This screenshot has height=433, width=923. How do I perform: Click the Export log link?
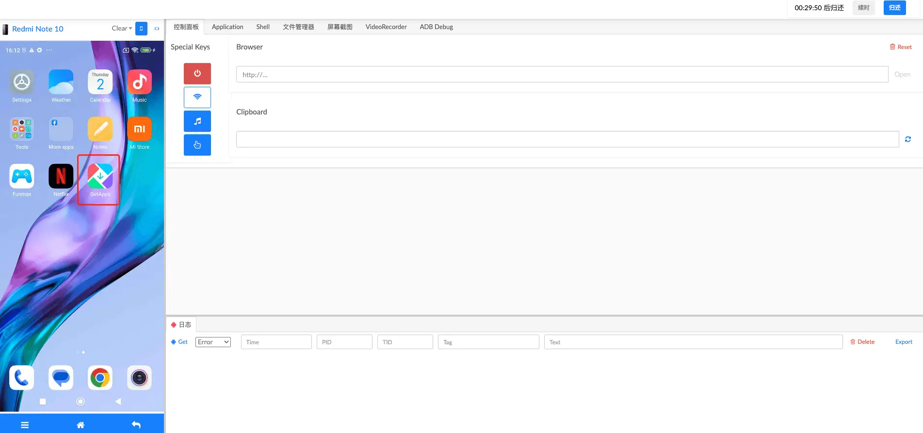coord(904,342)
